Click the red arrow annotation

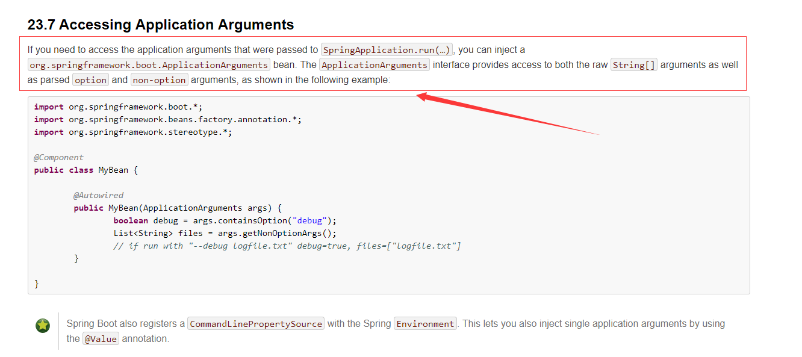tap(508, 113)
